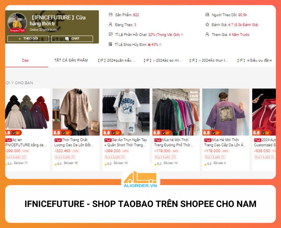Click the Đánh Giá star icon

[207, 24]
